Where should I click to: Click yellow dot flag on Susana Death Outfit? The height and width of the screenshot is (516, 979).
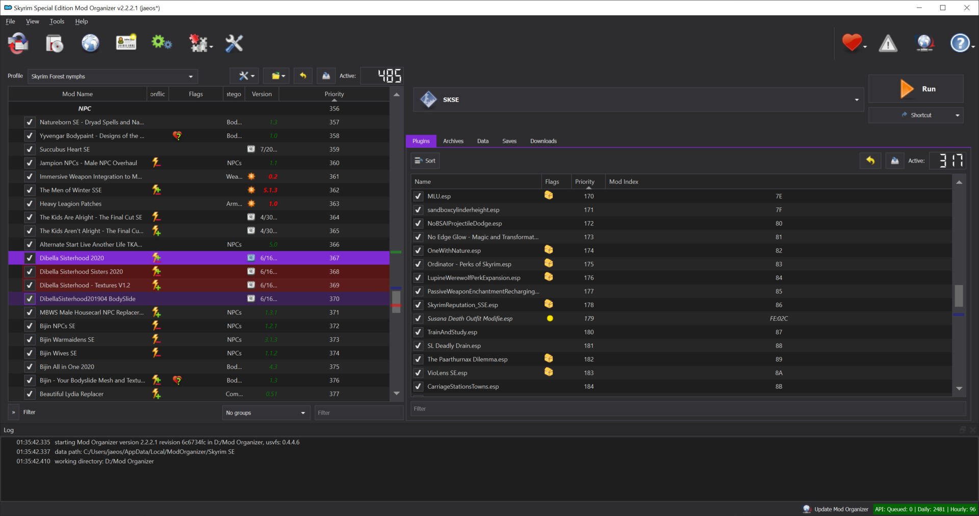click(x=550, y=318)
